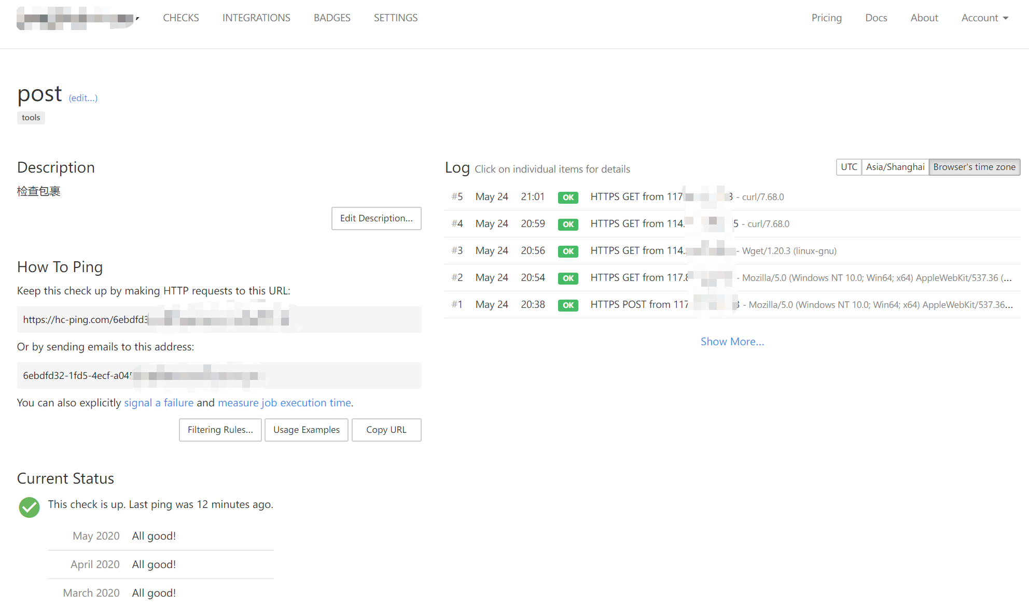The image size is (1029, 607).
Task: Click the OK badge on log entry #5
Action: point(568,197)
